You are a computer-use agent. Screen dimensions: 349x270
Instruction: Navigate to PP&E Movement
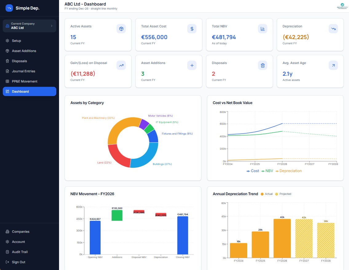tap(30, 81)
